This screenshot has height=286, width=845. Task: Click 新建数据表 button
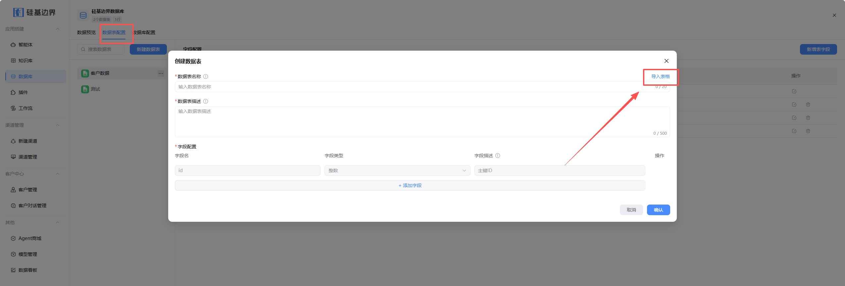tap(148, 49)
